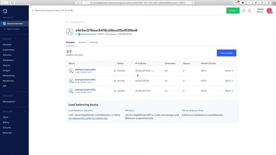276x155 pixels.
Task: Collapse the Manage section arrow
Action: [25, 39]
